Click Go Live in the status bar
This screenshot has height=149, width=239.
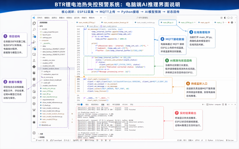tap(230, 140)
